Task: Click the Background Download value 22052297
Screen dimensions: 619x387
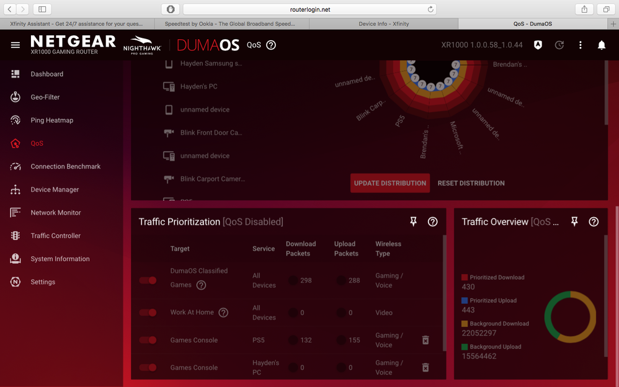Action: [x=479, y=333]
